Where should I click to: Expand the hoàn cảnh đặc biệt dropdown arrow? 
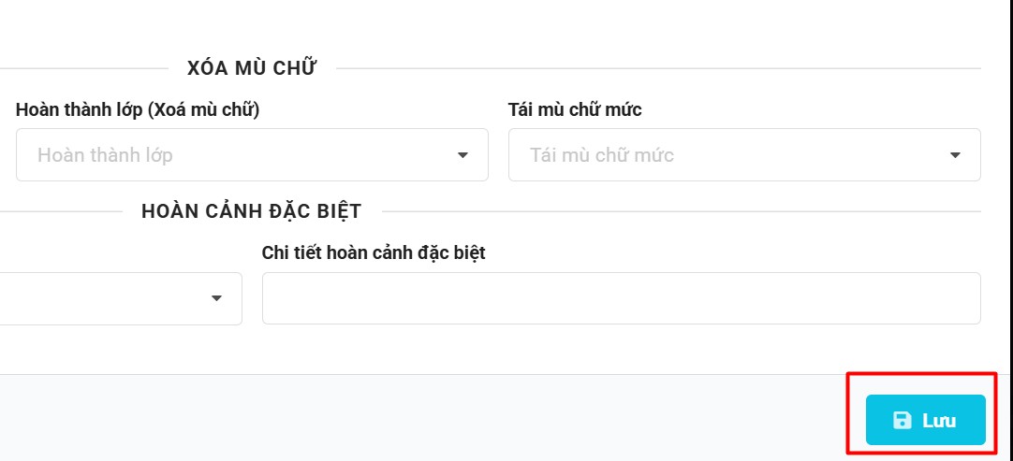point(216,298)
